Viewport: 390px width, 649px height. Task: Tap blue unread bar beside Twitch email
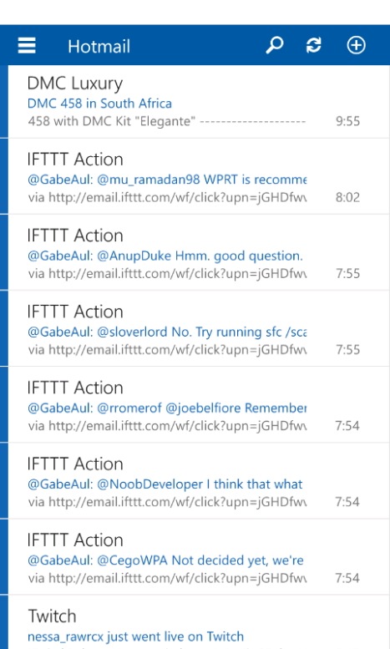[3, 622]
